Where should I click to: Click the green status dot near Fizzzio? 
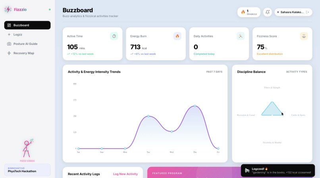(x=50, y=10)
